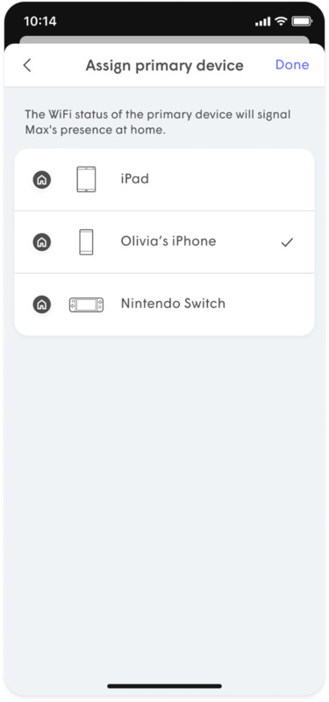
Task: Select Olivia's iPhone label
Action: click(x=168, y=241)
